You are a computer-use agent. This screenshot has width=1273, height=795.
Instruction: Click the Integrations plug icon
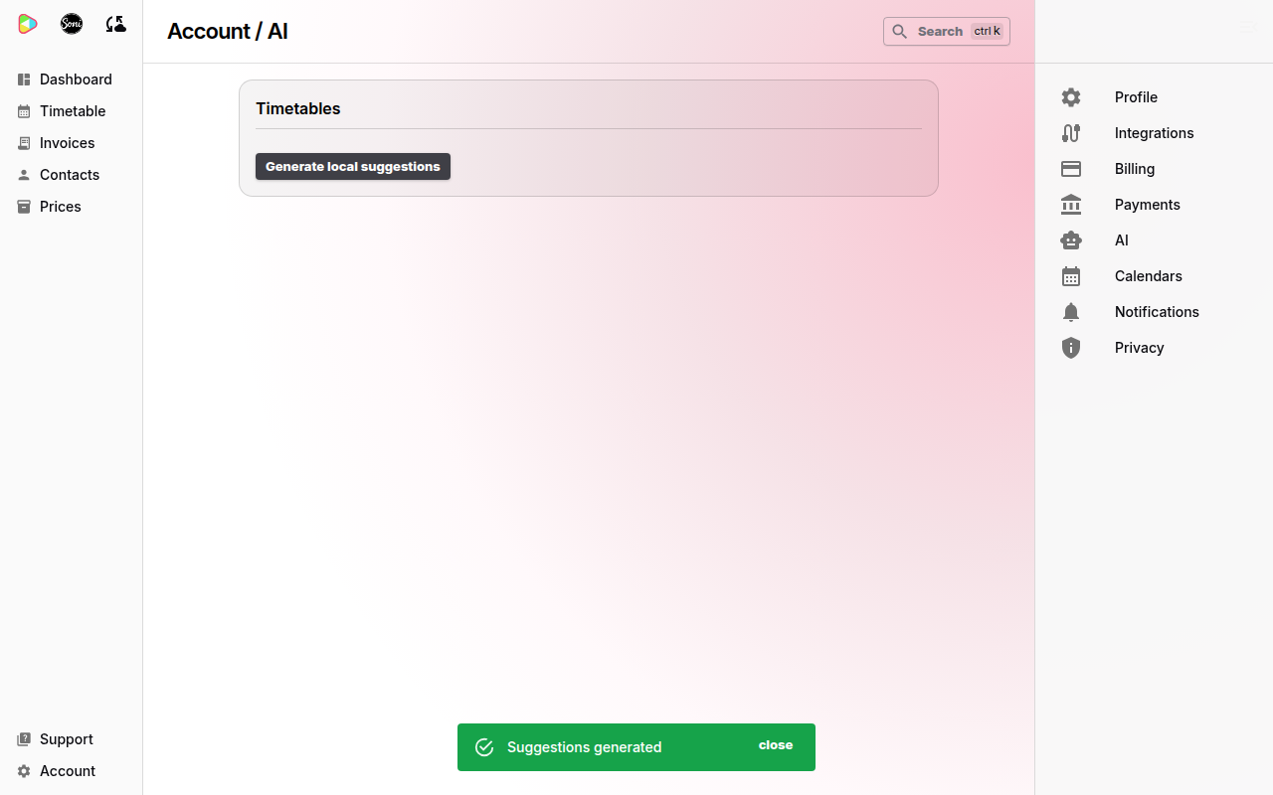pyautogui.click(x=1071, y=133)
